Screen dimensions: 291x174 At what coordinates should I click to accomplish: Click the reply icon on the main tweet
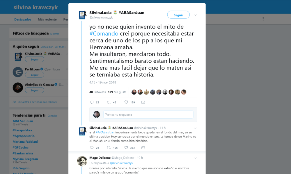pyautogui.click(x=92, y=102)
